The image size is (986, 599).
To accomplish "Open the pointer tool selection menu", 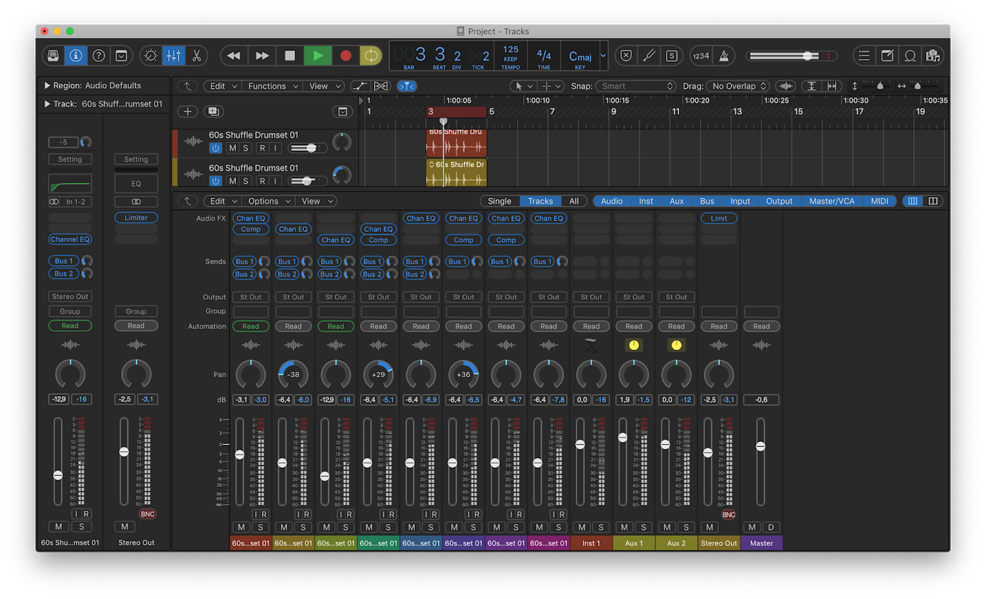I will coord(523,86).
